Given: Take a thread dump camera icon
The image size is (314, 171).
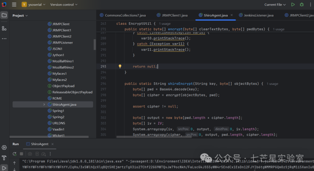Looking at the screenshot, I should tap(30, 154).
